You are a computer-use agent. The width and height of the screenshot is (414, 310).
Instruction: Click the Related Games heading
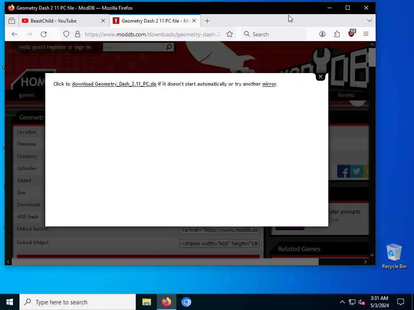(x=299, y=249)
